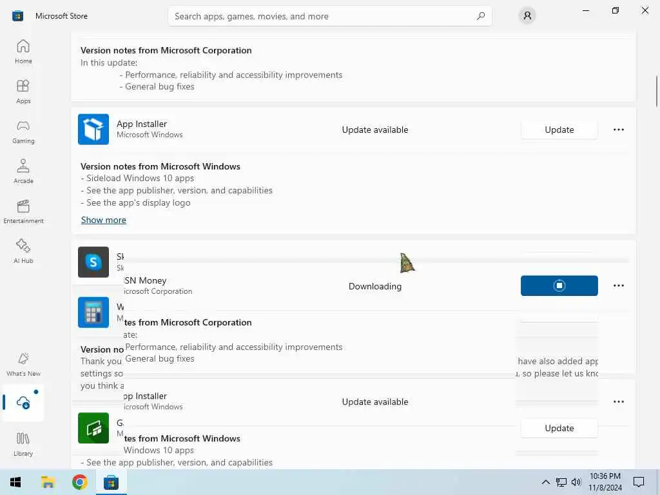Click the Windows Calculator app icon
Screen dimensions: 660x495
[93, 313]
